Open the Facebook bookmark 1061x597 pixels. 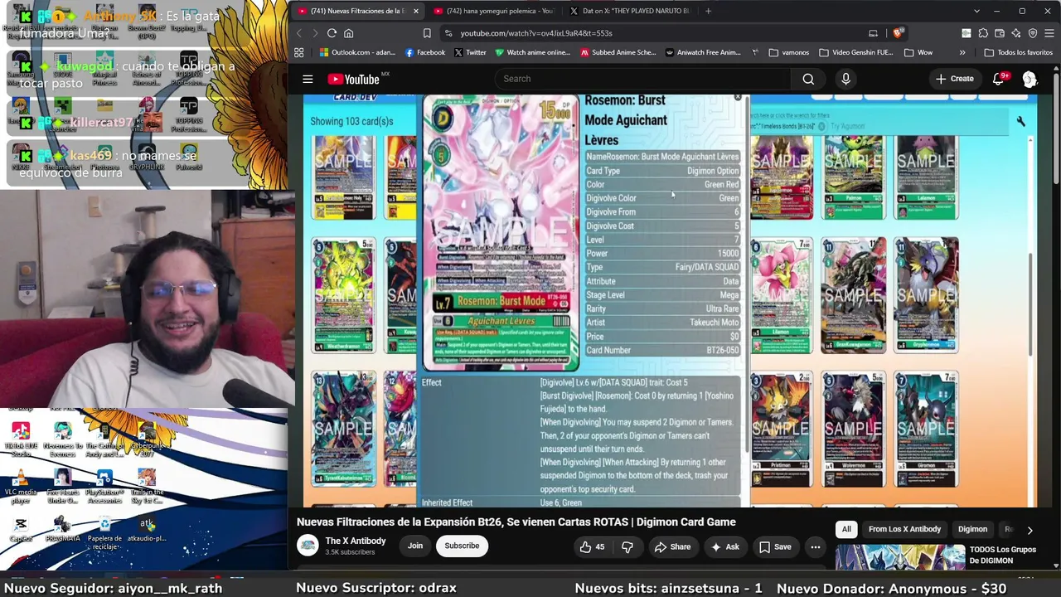[x=425, y=52]
